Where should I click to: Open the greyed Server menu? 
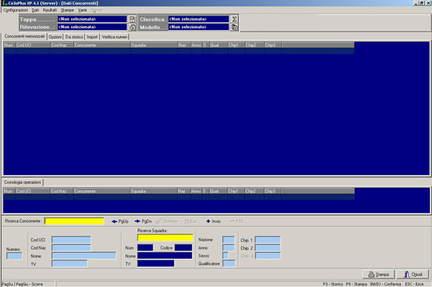coord(96,10)
